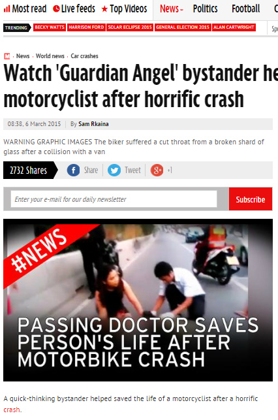The height and width of the screenshot is (420, 278).
Task: Expand the News dropdown menu
Action: click(172, 9)
